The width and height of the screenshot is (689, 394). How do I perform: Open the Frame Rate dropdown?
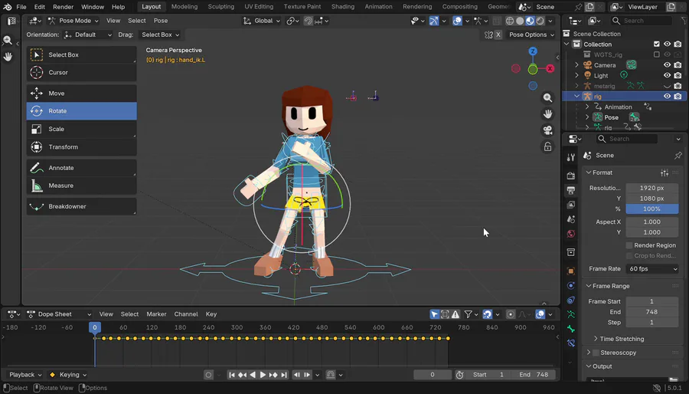click(652, 269)
